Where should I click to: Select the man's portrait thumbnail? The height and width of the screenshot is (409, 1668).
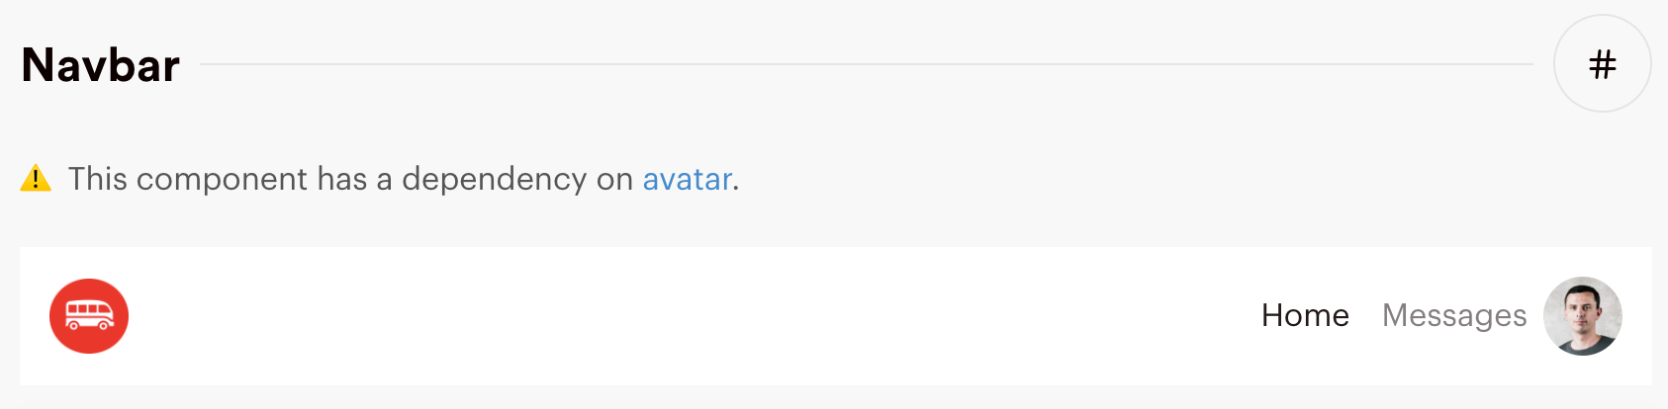click(1582, 316)
